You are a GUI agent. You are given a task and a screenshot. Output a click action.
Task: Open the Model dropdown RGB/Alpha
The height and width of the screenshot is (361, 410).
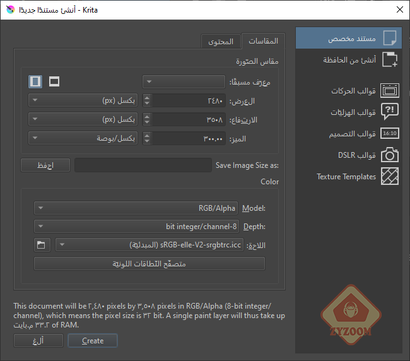136,208
